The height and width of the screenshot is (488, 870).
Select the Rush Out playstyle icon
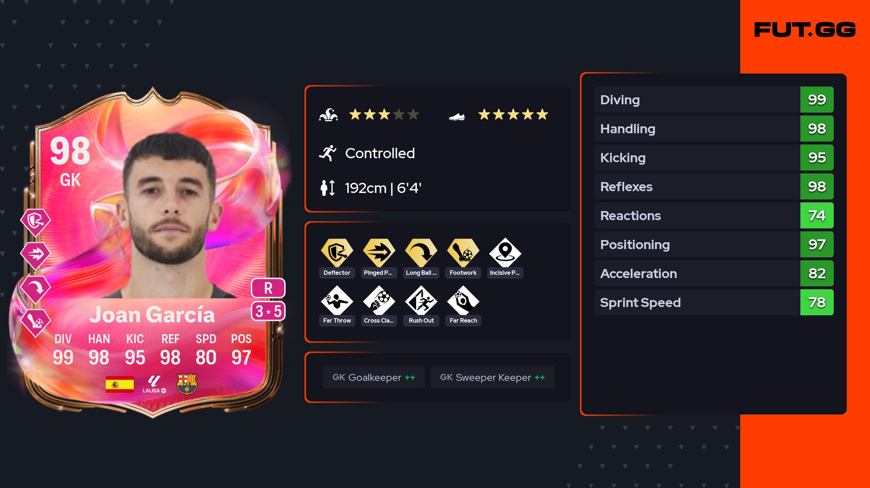pos(421,300)
